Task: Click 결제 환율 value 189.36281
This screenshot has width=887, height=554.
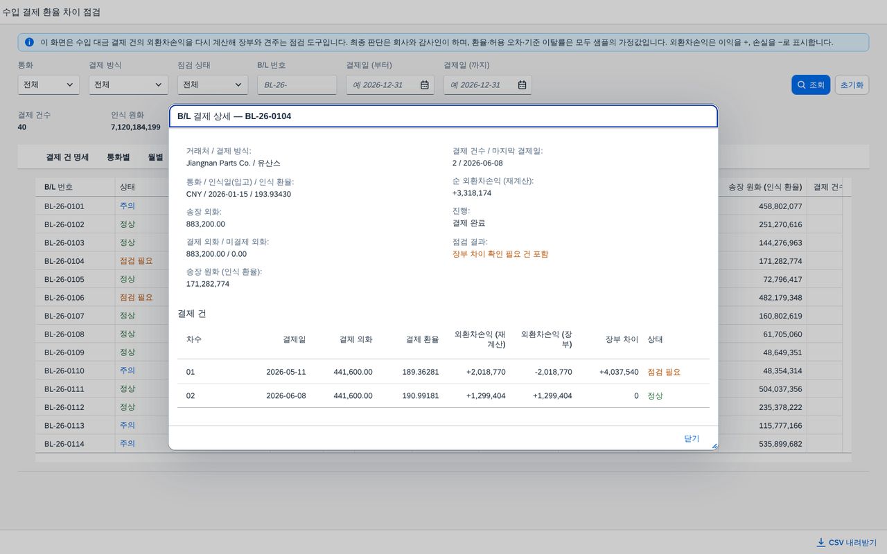Action: (421, 372)
